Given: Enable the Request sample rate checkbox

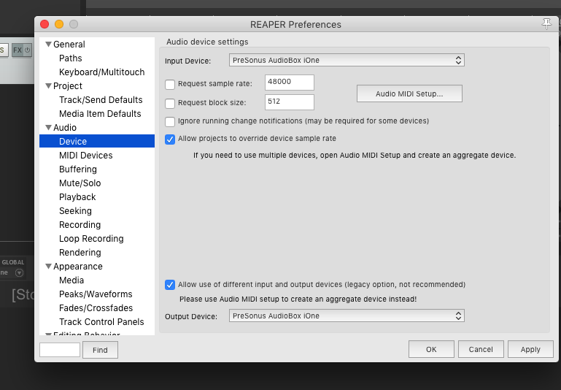Looking at the screenshot, I should click(170, 84).
